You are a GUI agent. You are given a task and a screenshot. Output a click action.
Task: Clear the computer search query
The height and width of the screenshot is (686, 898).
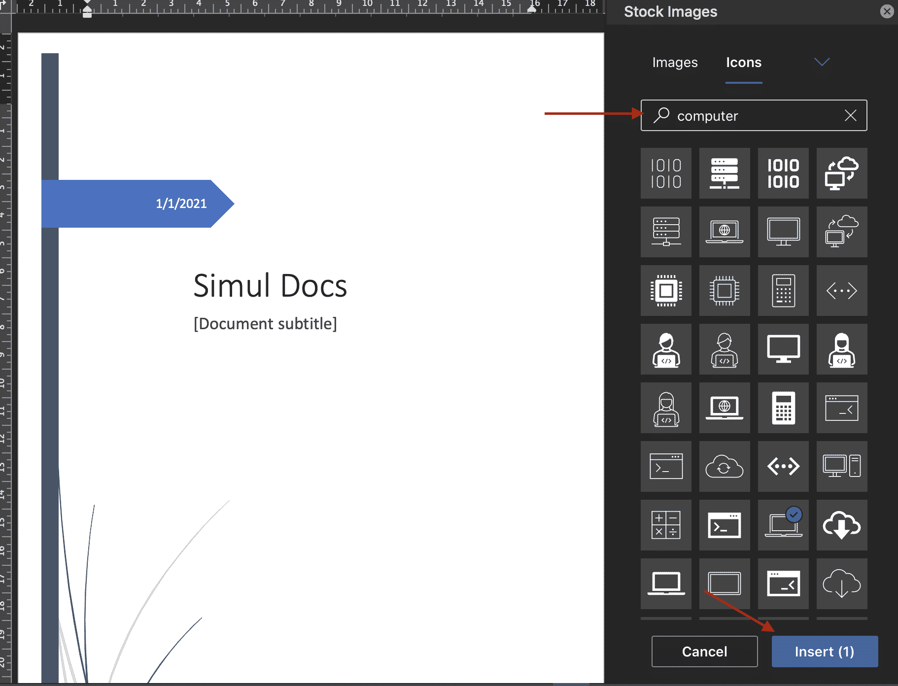pyautogui.click(x=850, y=115)
